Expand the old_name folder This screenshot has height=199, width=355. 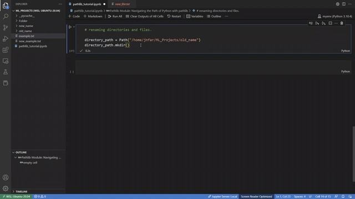point(25,31)
